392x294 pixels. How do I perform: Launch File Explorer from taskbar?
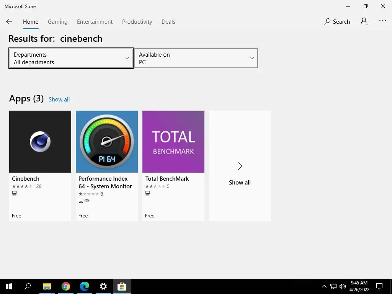tap(47, 286)
